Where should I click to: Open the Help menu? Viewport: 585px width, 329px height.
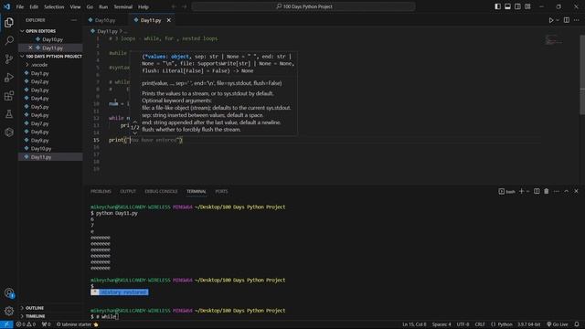[x=144, y=6]
